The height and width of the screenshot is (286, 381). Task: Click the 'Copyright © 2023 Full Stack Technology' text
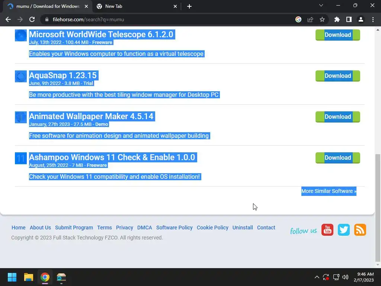point(87,238)
